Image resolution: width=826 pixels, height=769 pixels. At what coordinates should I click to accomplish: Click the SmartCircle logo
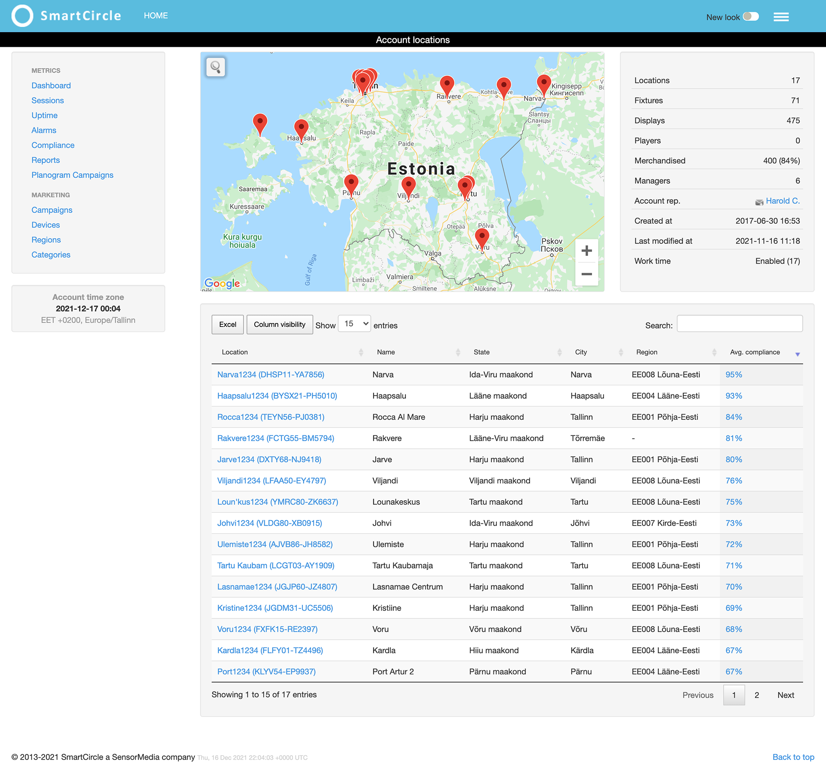[x=66, y=16]
